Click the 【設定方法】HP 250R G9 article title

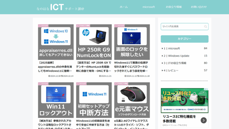point(94,67)
